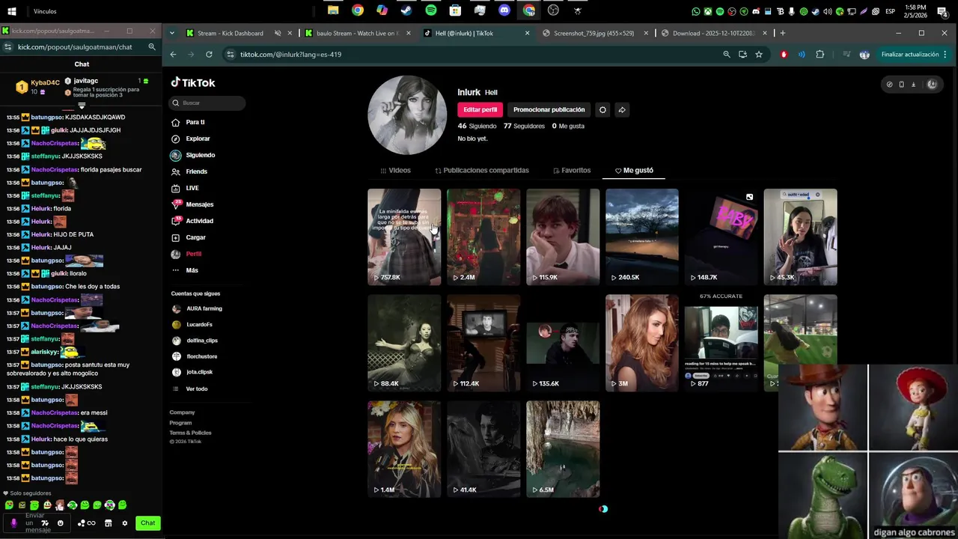Screen dimensions: 958x539
Task: Open the video with 757.8K views
Action: pos(404,237)
